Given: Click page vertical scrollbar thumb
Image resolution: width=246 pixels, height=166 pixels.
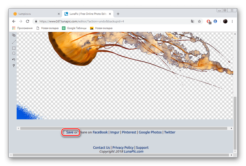Looking at the screenshot, I should click(x=235, y=123).
